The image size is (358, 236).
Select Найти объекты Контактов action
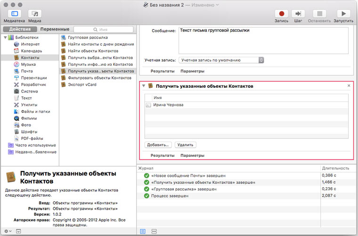[93, 51]
